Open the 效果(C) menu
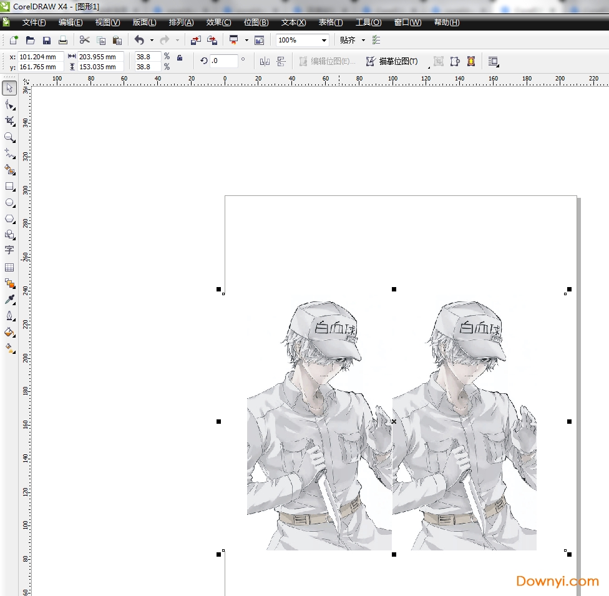The height and width of the screenshot is (596, 609). (x=218, y=22)
